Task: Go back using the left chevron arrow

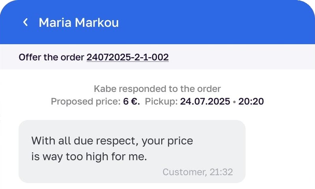Action: click(25, 22)
